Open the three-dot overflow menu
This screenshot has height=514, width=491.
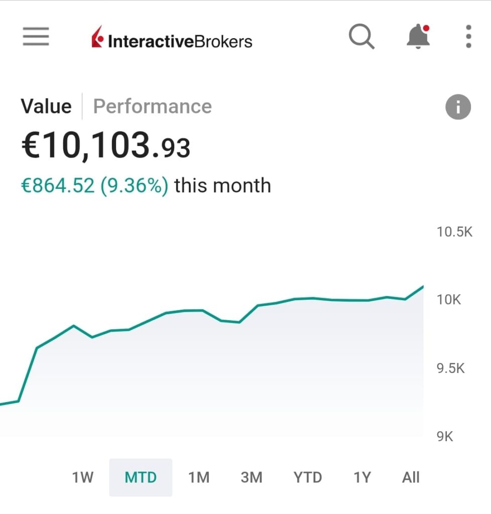(x=468, y=37)
